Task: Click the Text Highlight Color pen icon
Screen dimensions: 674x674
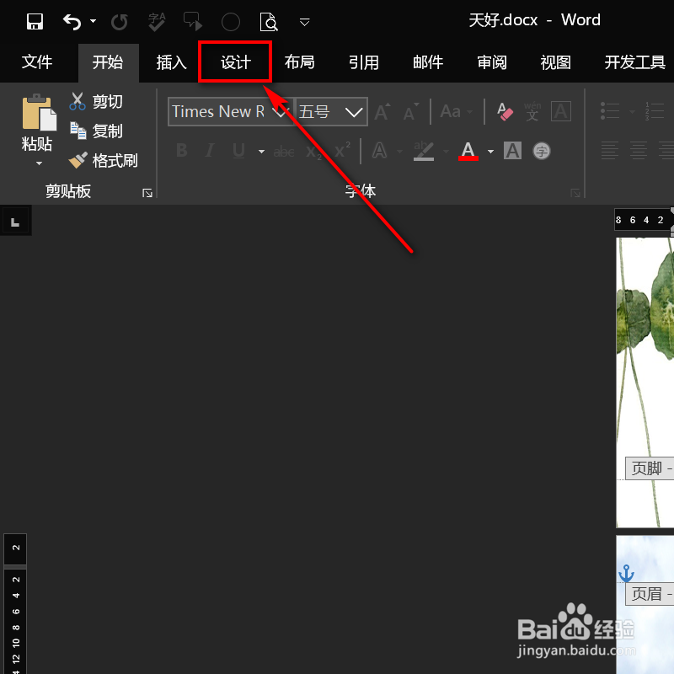Action: point(424,151)
